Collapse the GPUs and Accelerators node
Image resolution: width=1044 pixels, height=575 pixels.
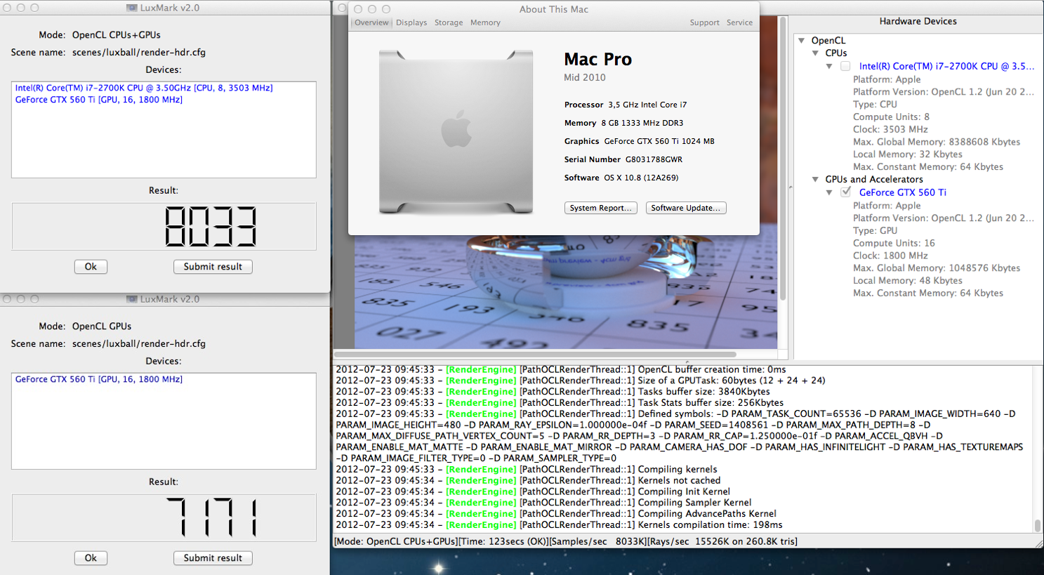815,180
